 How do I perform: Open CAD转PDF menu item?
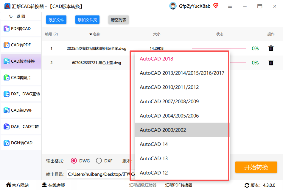coord(21,45)
